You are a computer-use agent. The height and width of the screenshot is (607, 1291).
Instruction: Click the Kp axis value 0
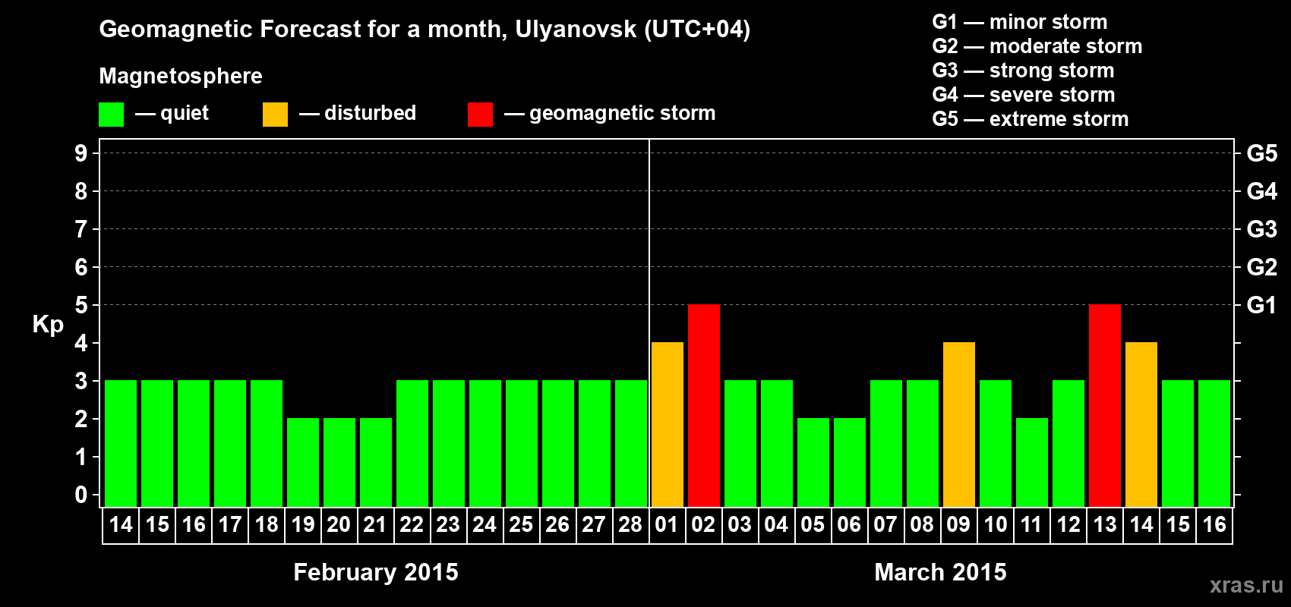coord(81,495)
